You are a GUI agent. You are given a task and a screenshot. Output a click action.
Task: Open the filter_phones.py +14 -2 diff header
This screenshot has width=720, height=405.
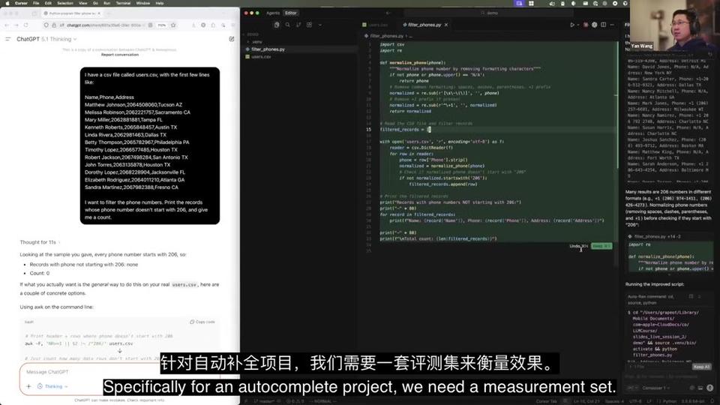tap(654, 236)
